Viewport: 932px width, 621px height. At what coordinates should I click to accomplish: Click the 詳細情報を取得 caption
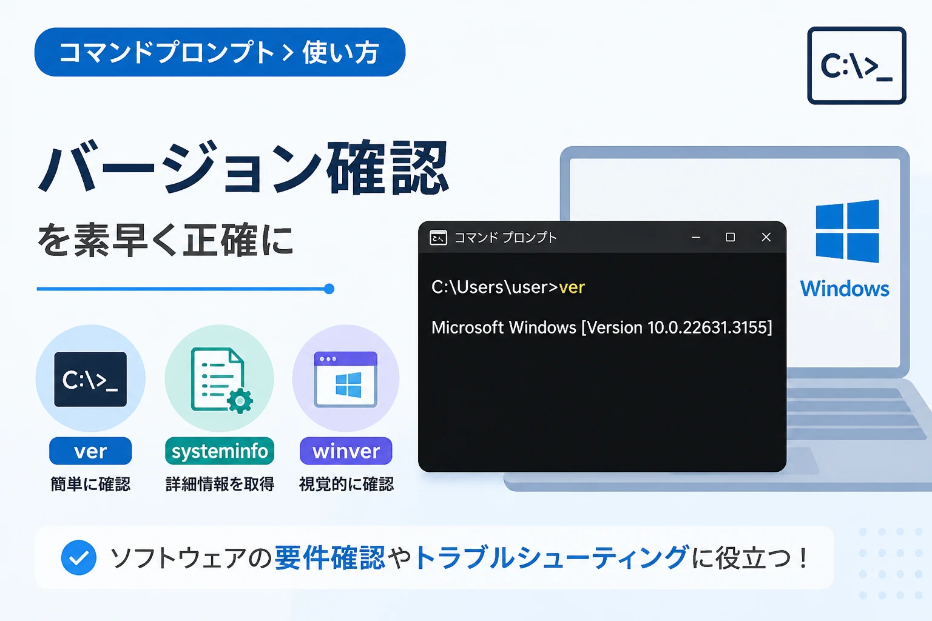(x=220, y=484)
